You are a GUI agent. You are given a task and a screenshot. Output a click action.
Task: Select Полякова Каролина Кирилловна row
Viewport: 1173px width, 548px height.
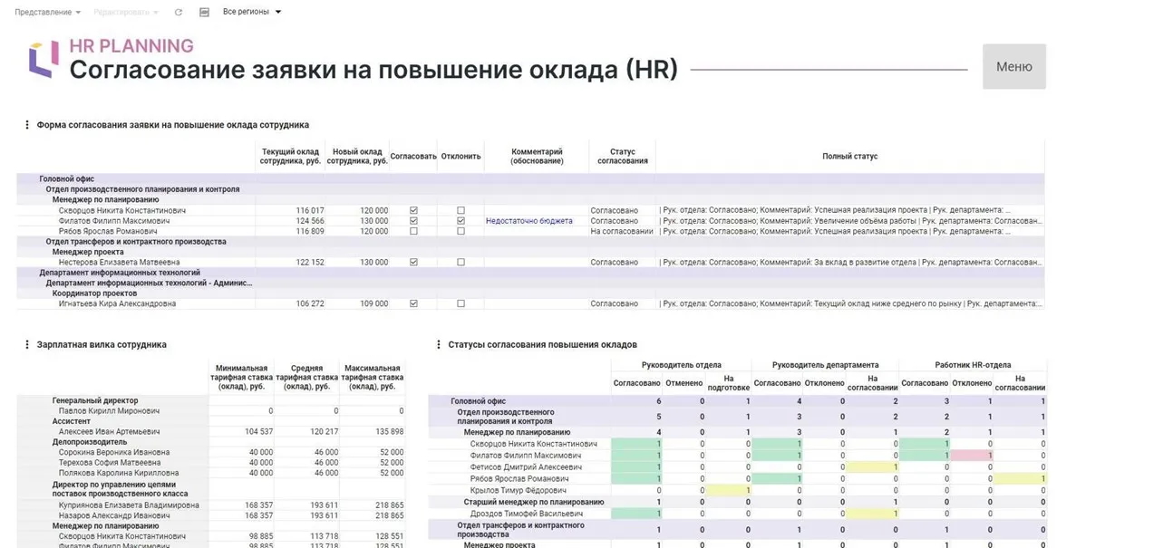point(210,473)
